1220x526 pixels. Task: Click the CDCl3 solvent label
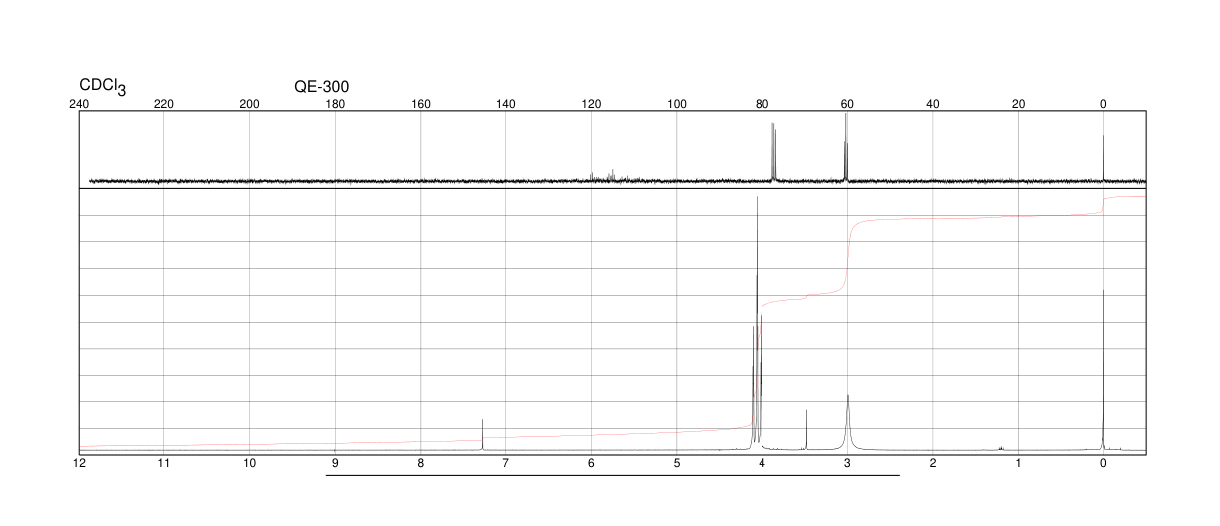pyautogui.click(x=102, y=87)
